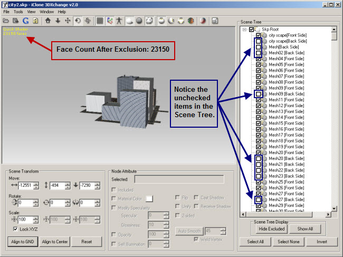Viewport: 343px width, 257px height.
Task: Select wireframe sphere icon
Action: point(139,21)
